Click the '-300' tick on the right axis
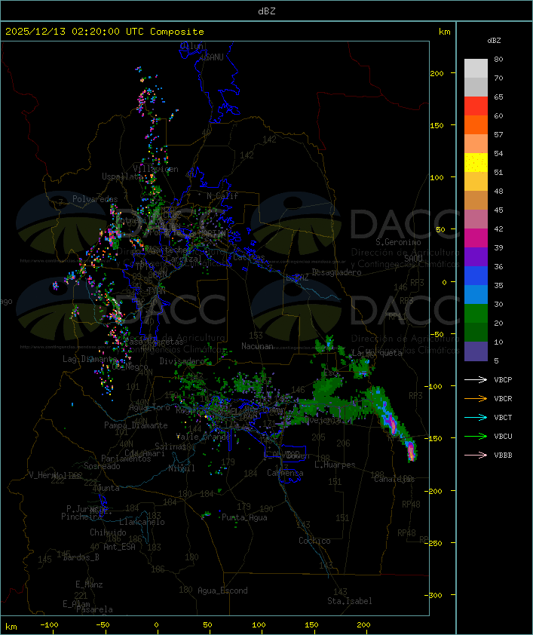 point(433,595)
